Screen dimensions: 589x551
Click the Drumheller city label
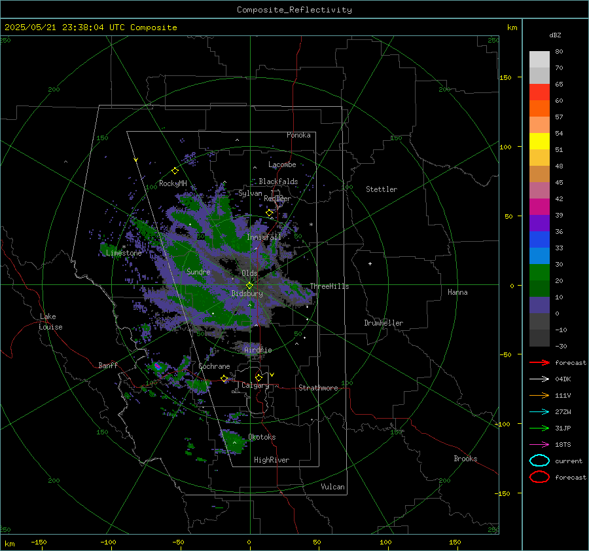384,323
